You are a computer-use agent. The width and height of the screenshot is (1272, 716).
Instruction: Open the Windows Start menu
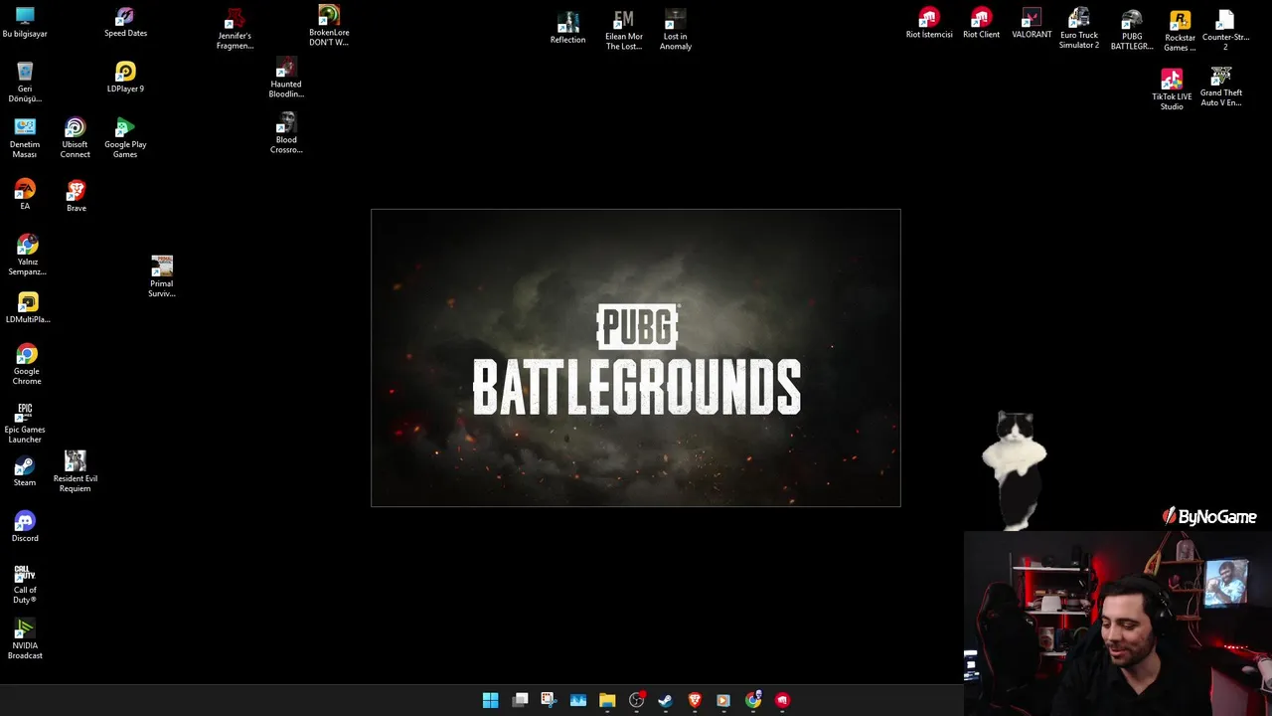pos(491,700)
